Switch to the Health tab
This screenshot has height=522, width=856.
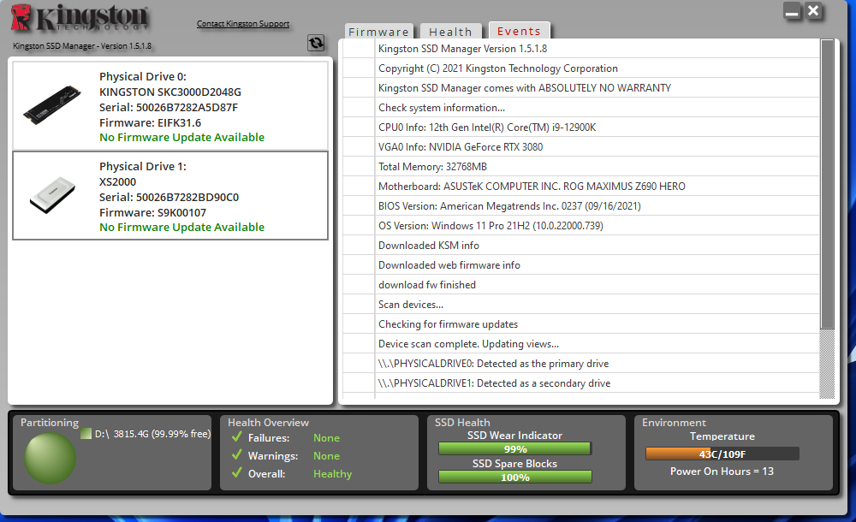click(x=450, y=32)
